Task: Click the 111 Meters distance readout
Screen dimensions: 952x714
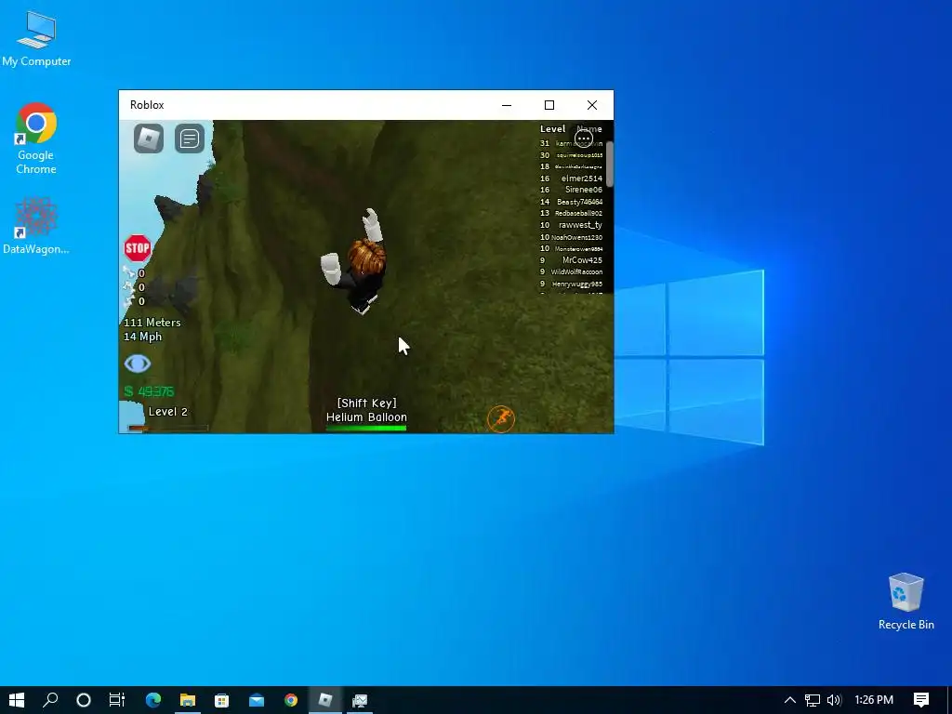Action: tap(152, 323)
